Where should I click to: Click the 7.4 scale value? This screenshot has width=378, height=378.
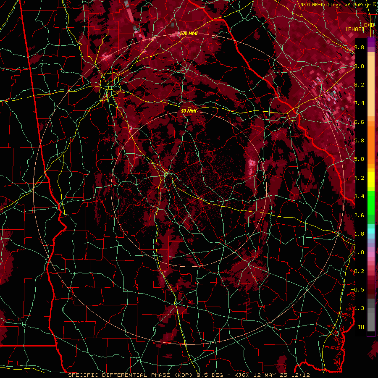pos(359,103)
